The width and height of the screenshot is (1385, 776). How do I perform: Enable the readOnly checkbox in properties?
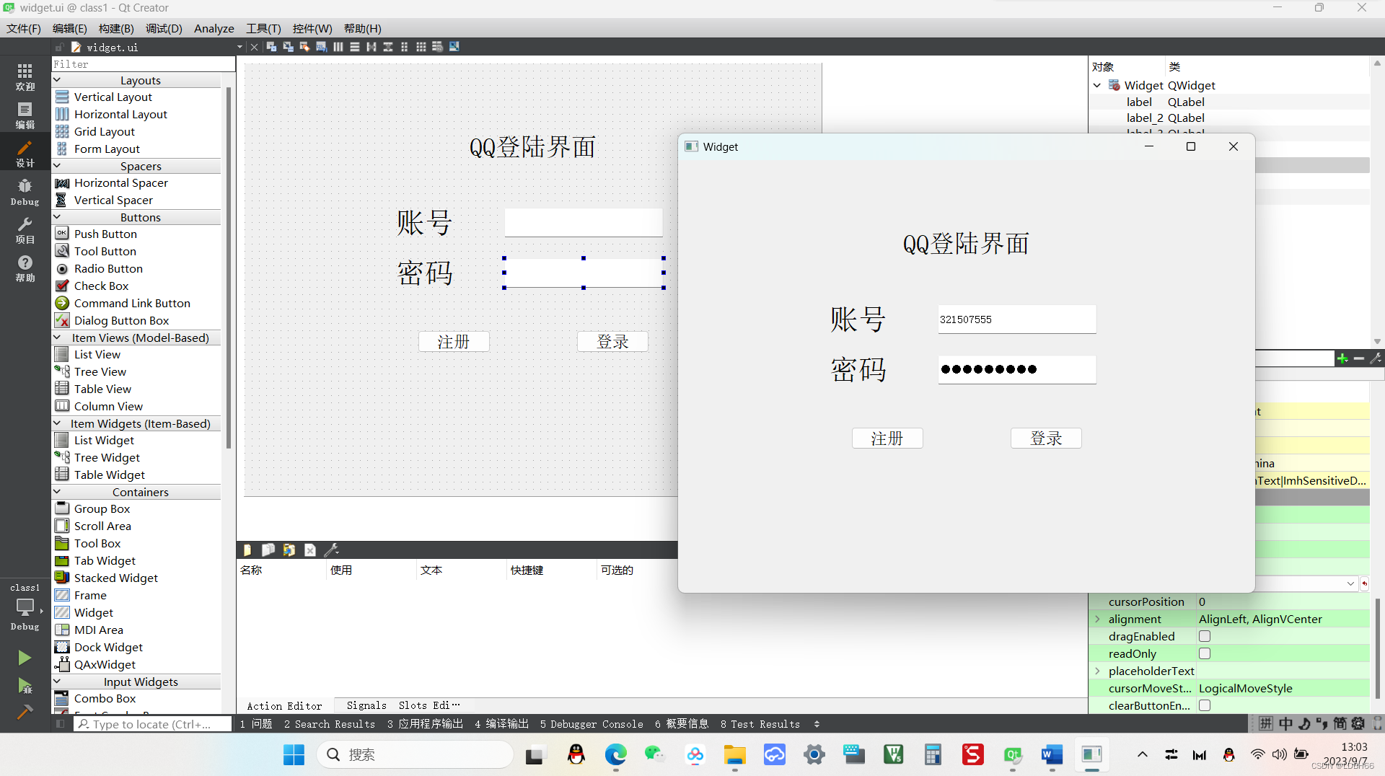pos(1205,653)
